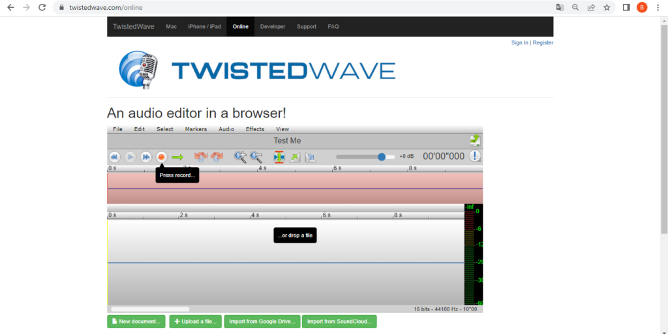
Task: Click Import from Google Drive button
Action: (x=262, y=322)
